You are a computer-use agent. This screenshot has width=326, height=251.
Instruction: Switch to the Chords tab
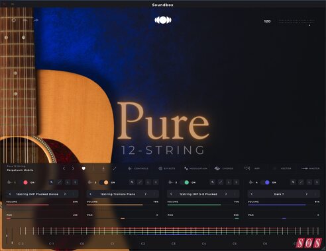coord(224,168)
